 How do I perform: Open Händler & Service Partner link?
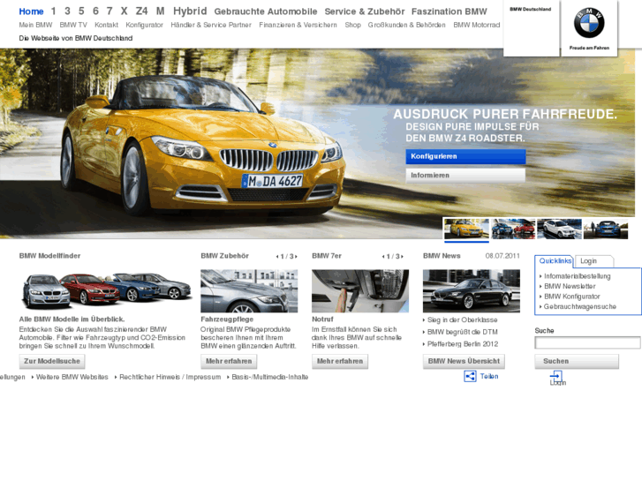[211, 25]
